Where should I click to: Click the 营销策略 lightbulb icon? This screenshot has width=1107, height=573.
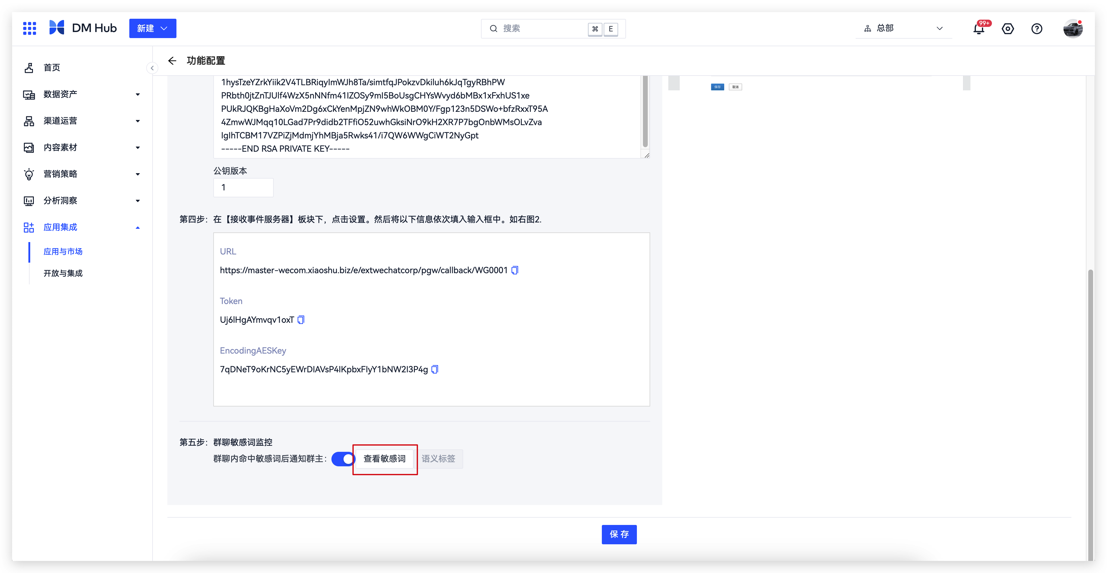click(29, 174)
